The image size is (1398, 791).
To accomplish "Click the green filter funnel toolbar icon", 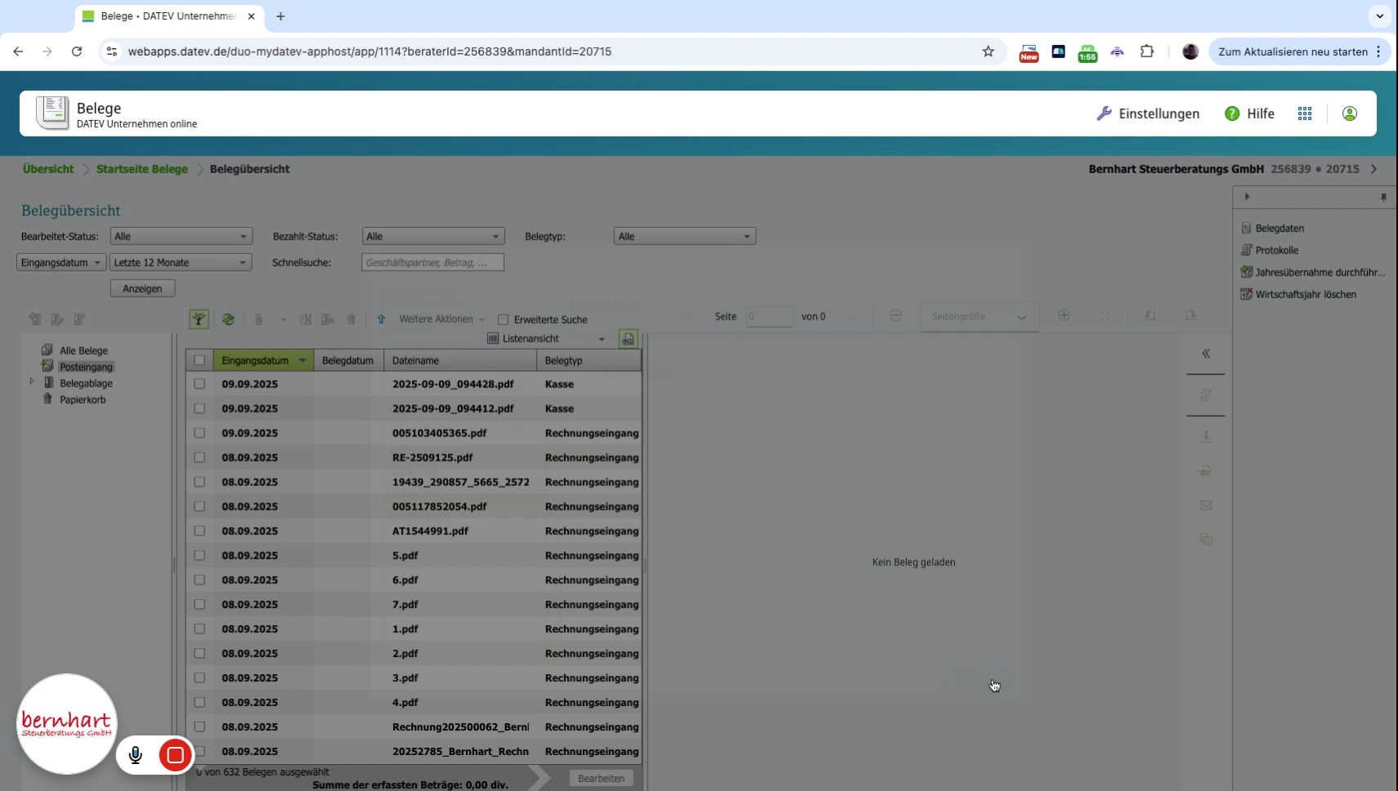I will click(x=199, y=320).
